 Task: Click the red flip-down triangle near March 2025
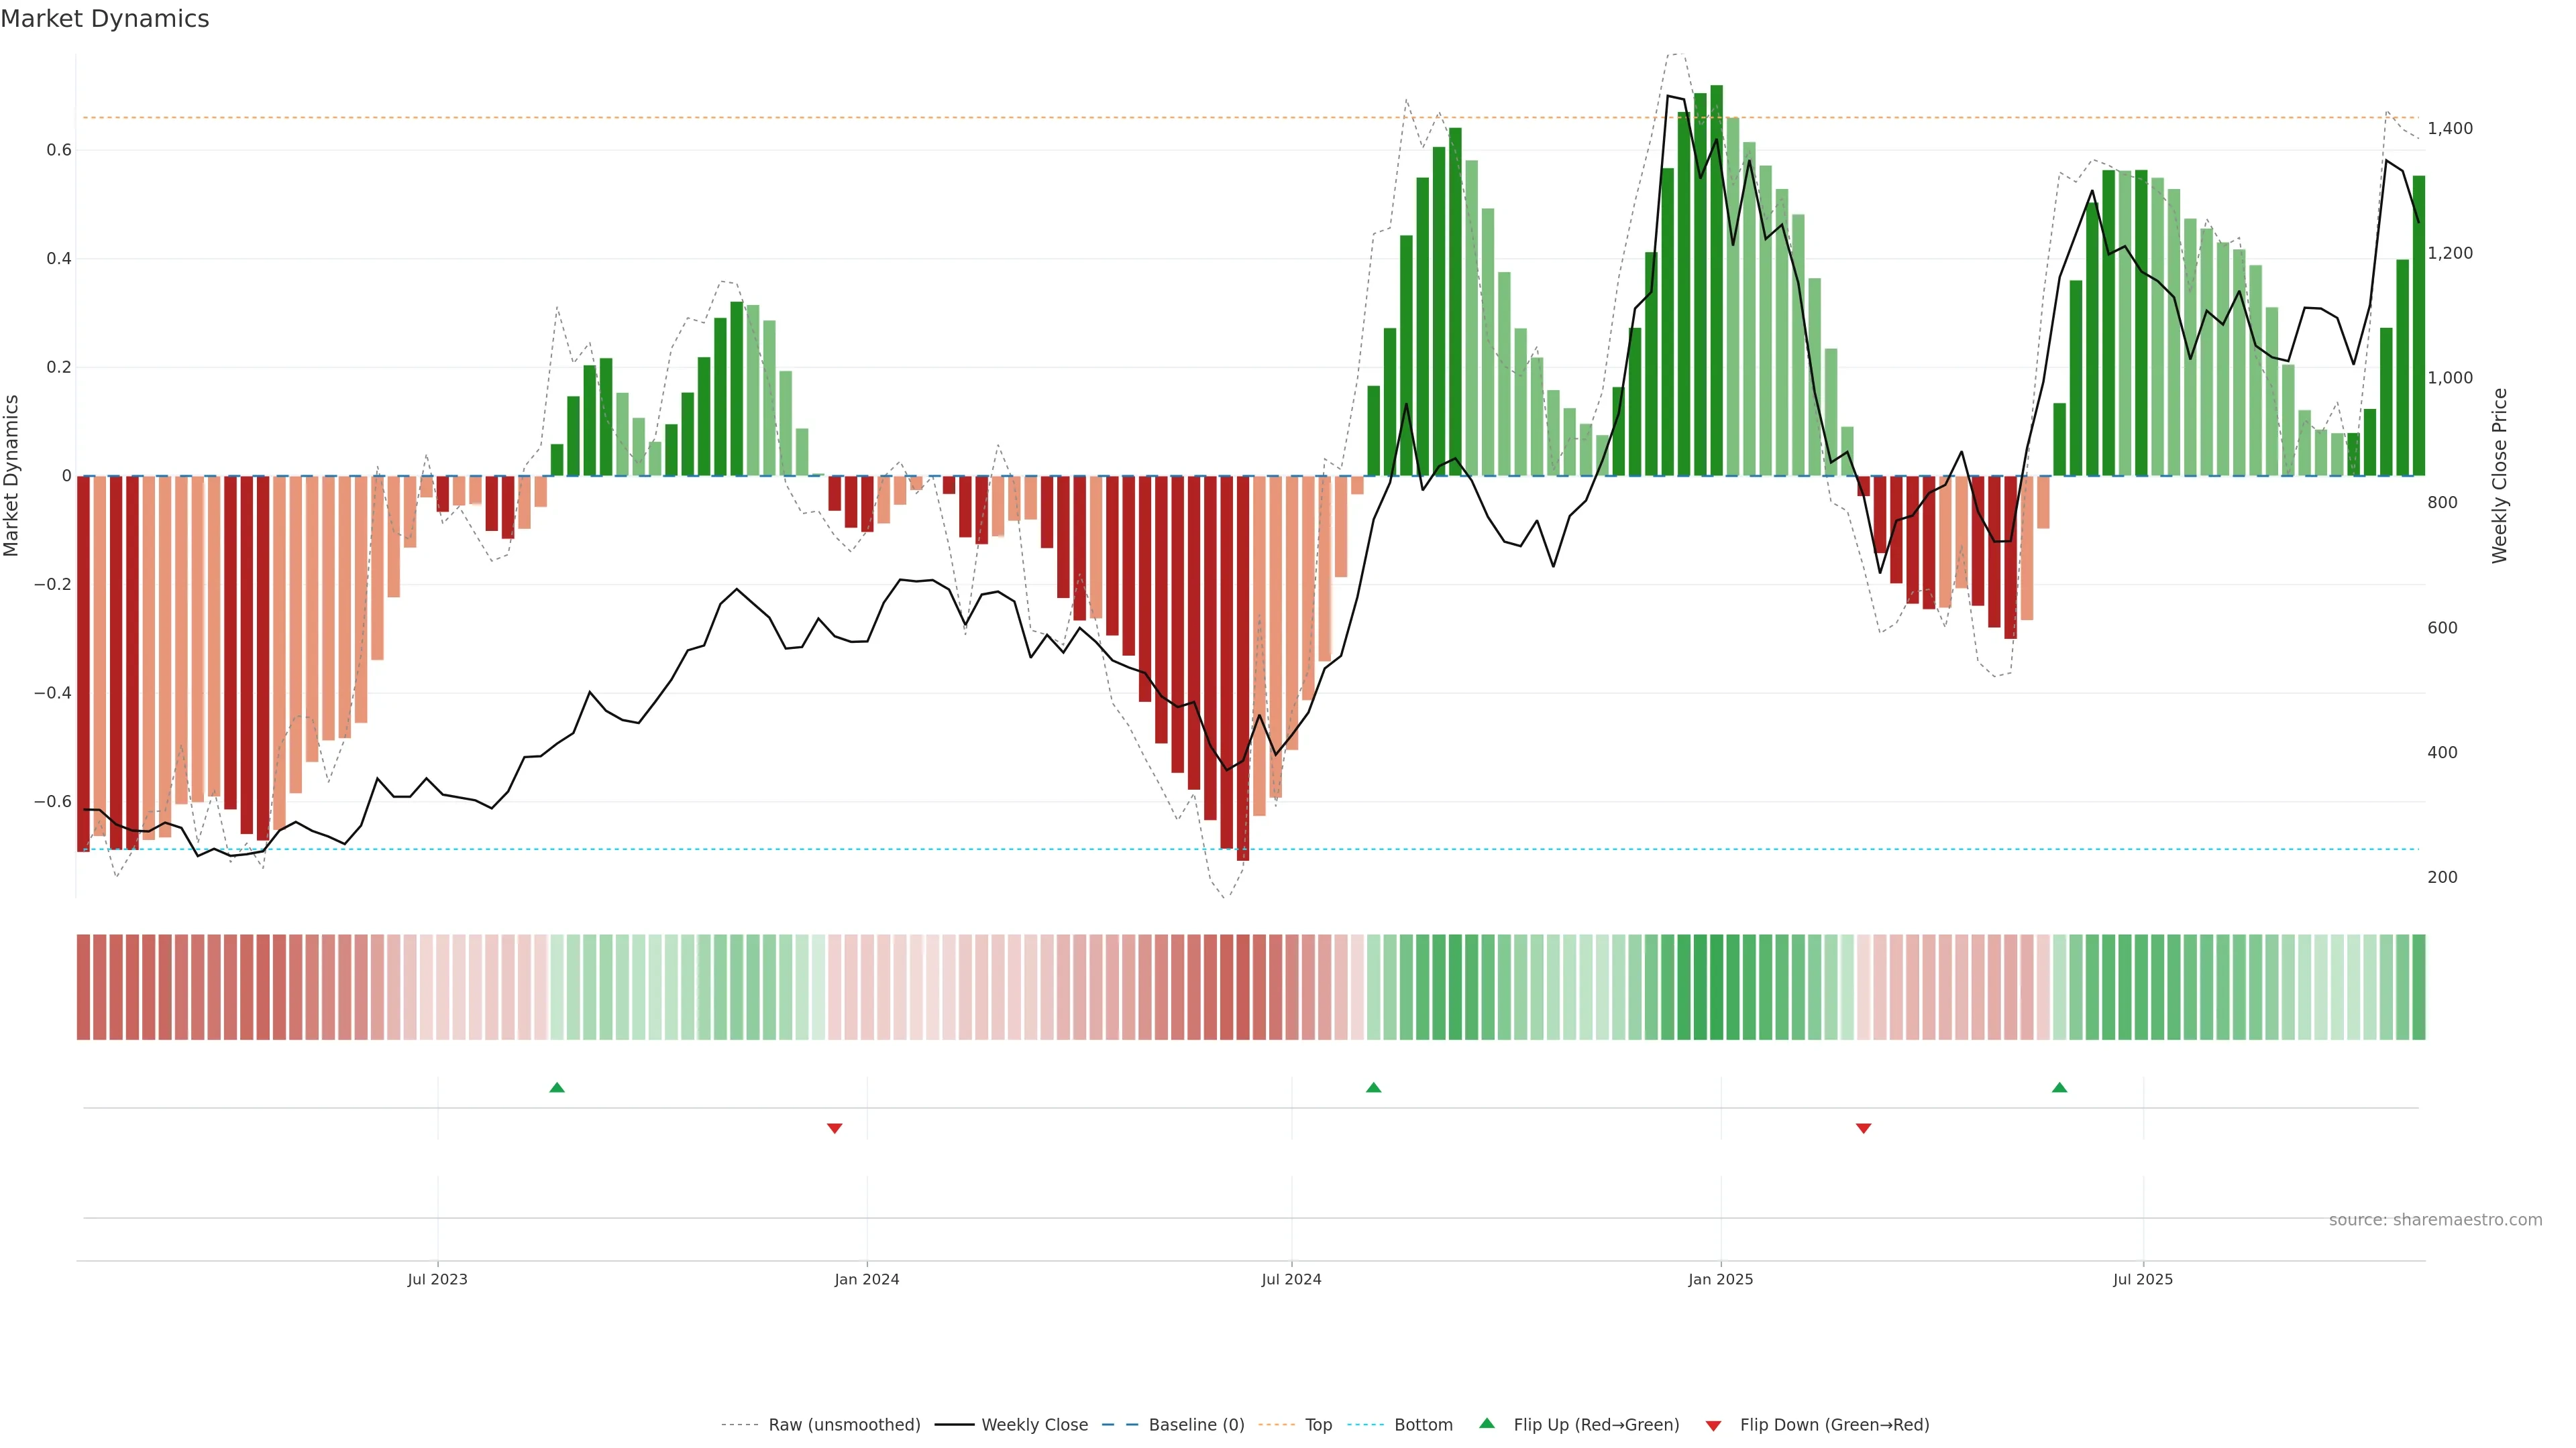coord(1863,1128)
